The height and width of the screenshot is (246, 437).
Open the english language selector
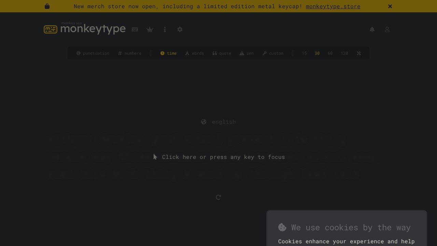(218, 122)
